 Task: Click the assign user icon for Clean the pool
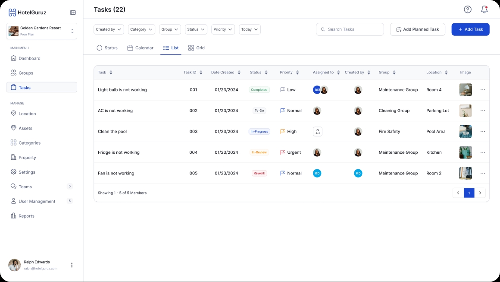318,132
